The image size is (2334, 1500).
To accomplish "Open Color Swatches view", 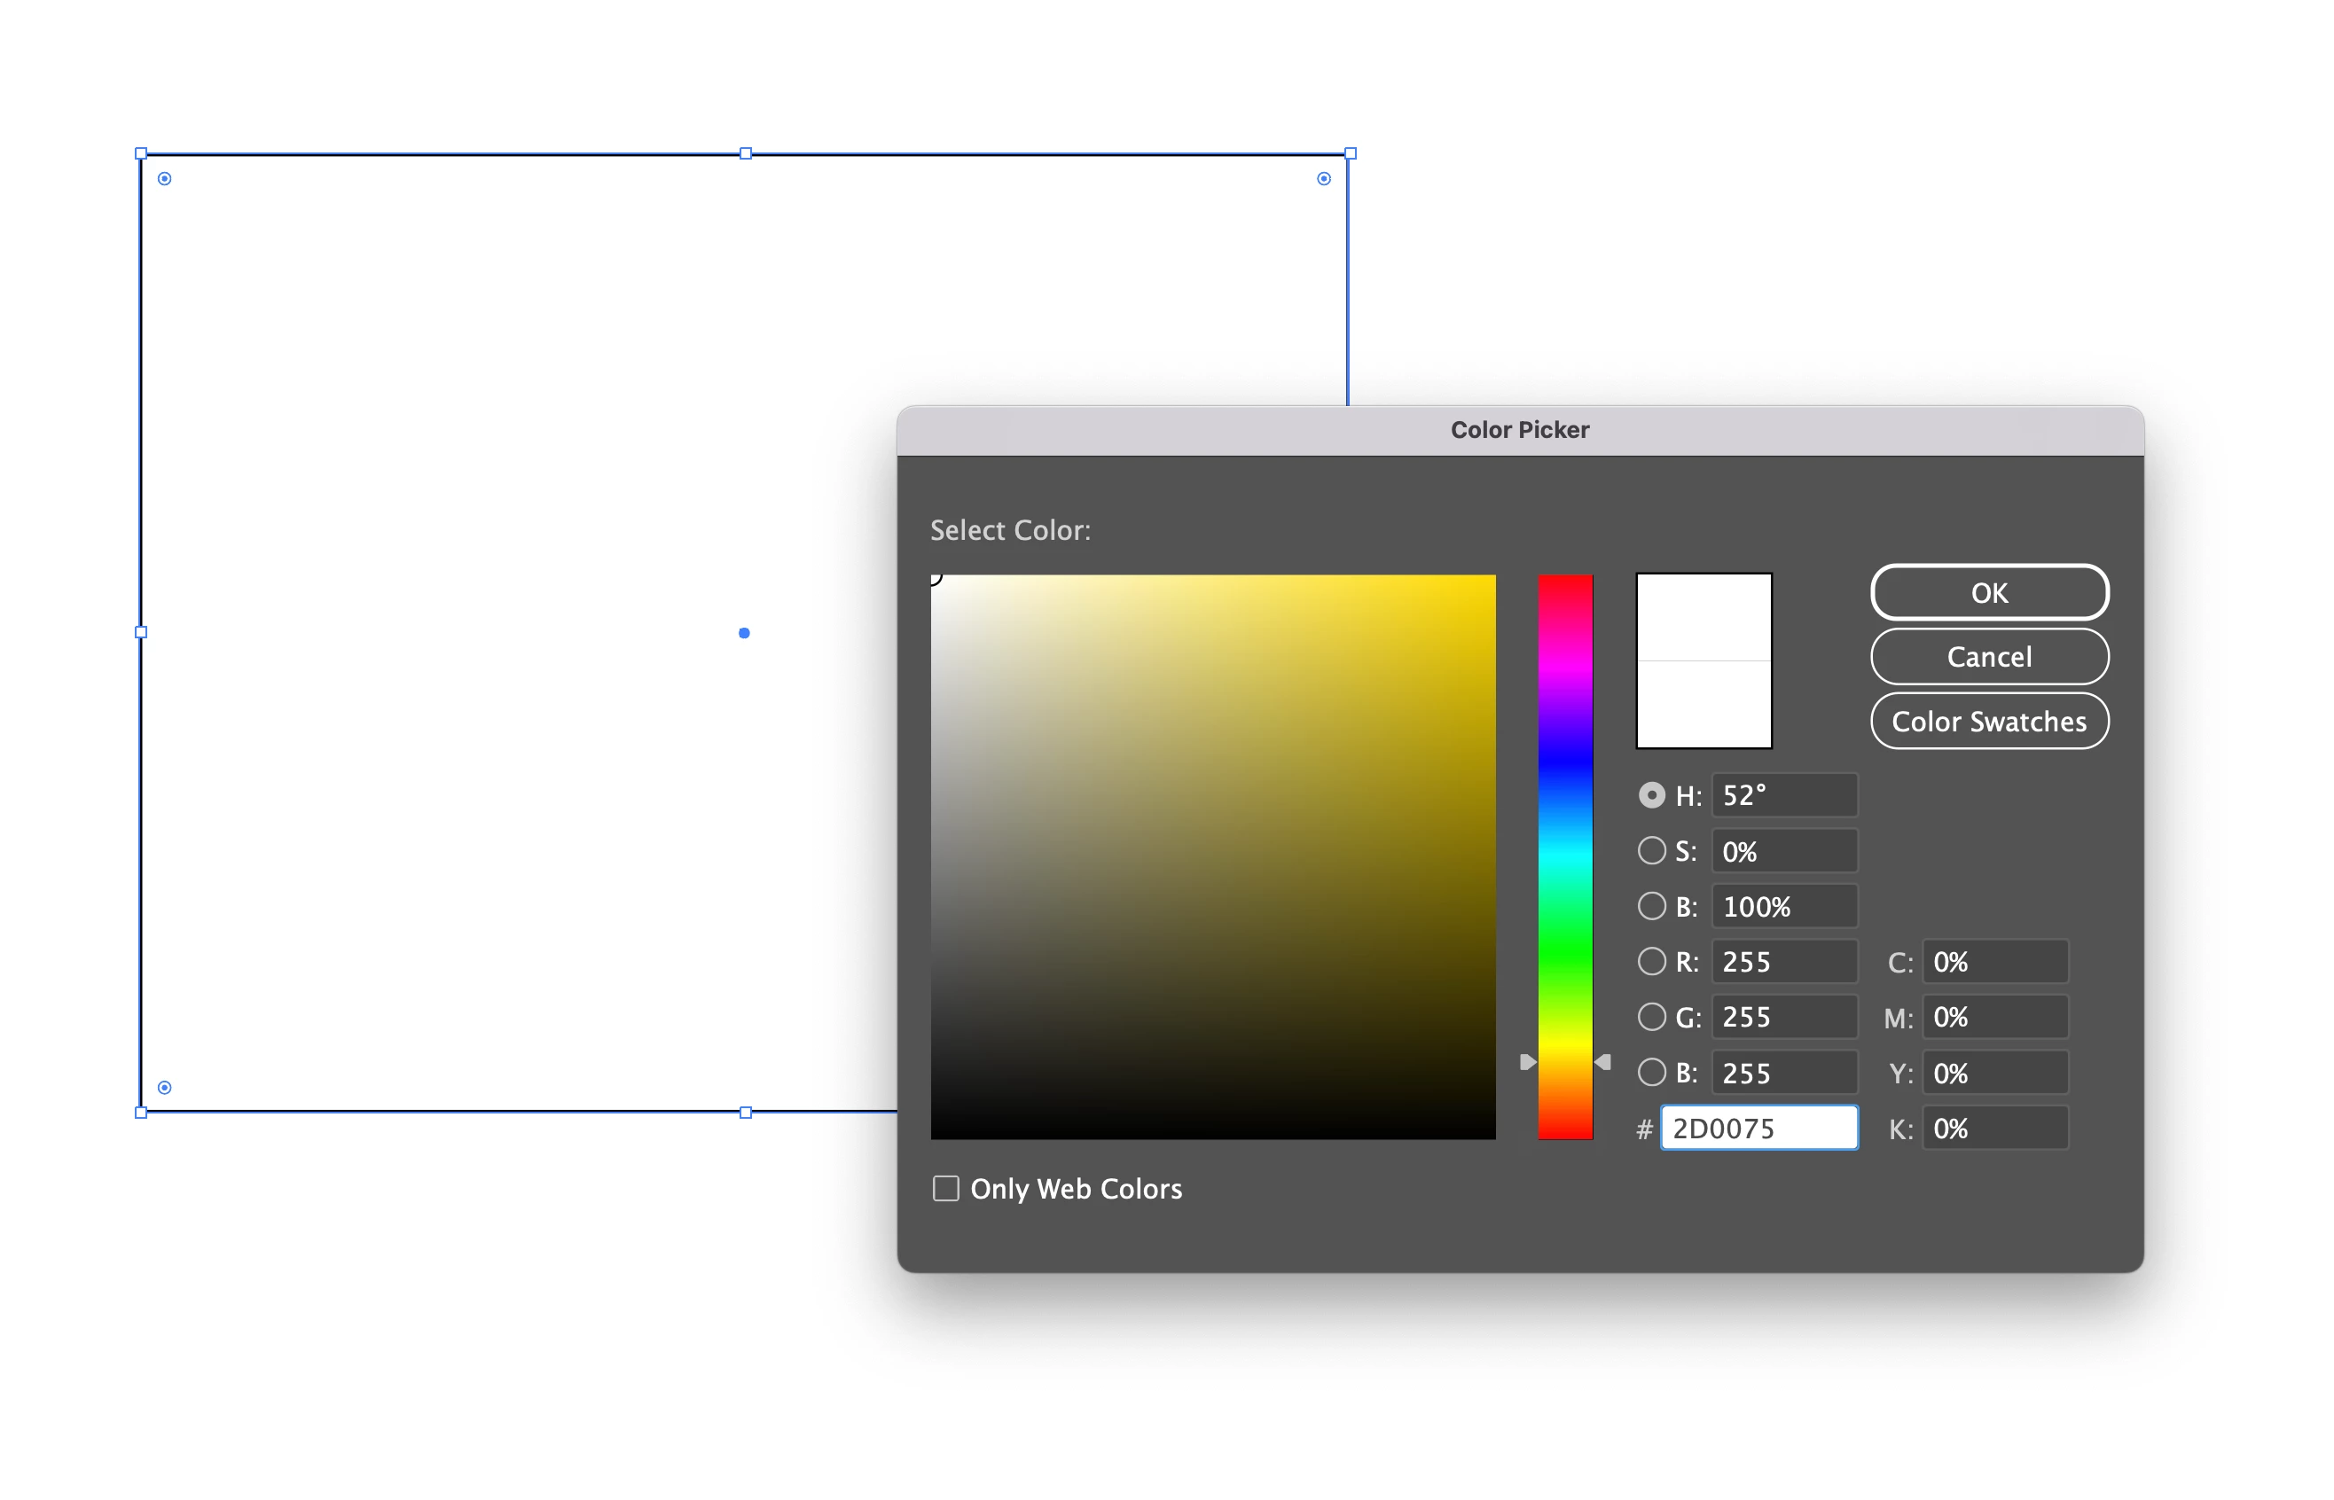I will click(x=1988, y=721).
